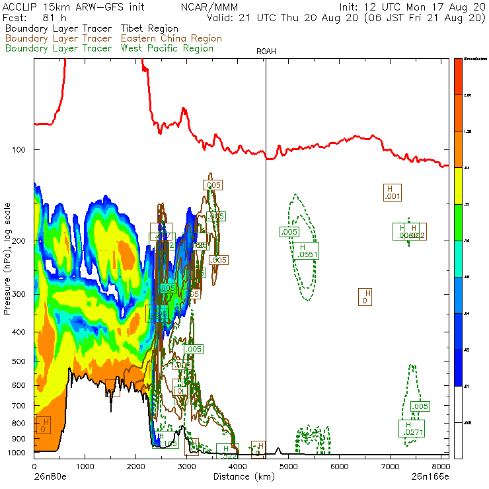Click the yellow segment of the colorbar
The height and width of the screenshot is (489, 489).
coord(458,186)
